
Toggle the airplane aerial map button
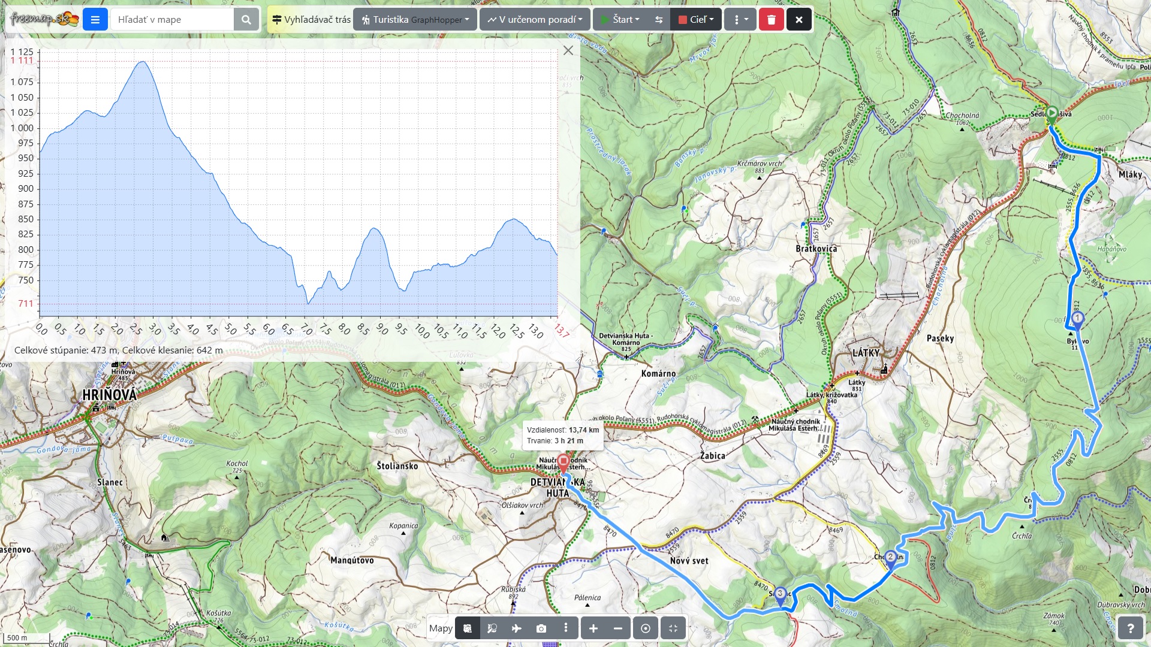[x=516, y=628]
